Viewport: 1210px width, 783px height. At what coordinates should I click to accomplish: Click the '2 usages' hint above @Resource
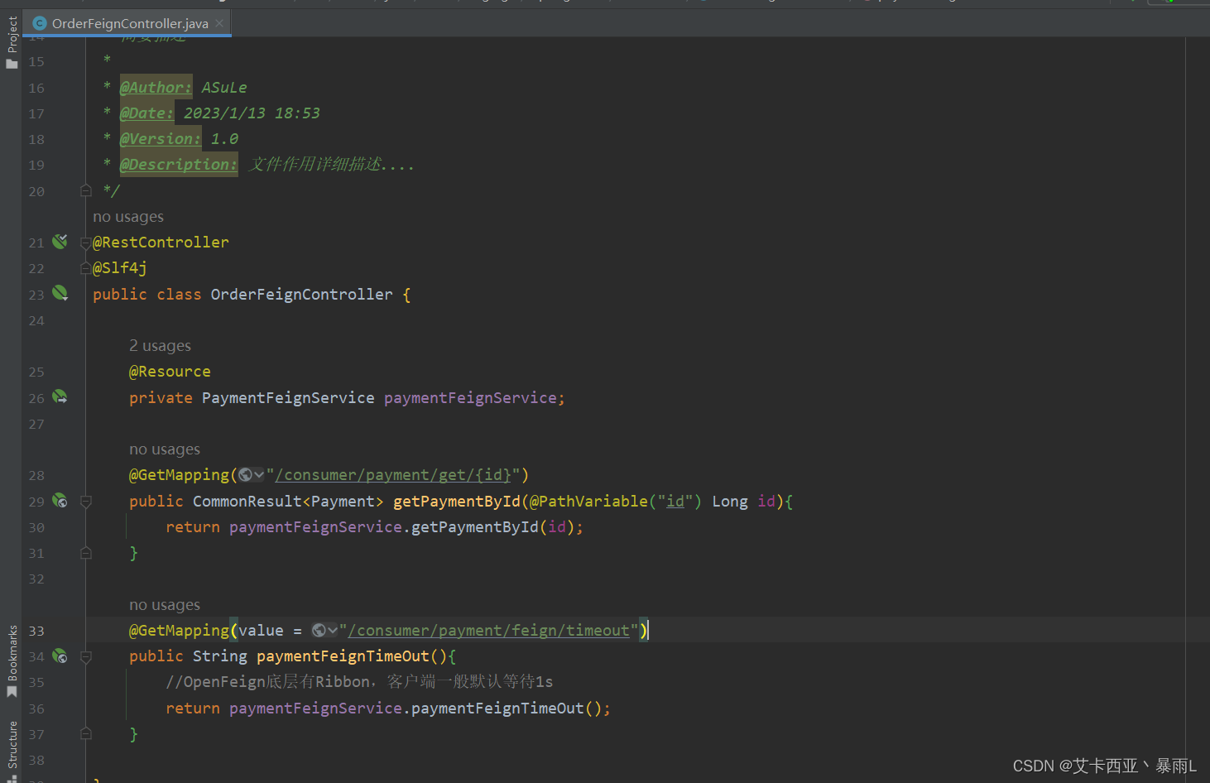click(x=160, y=346)
